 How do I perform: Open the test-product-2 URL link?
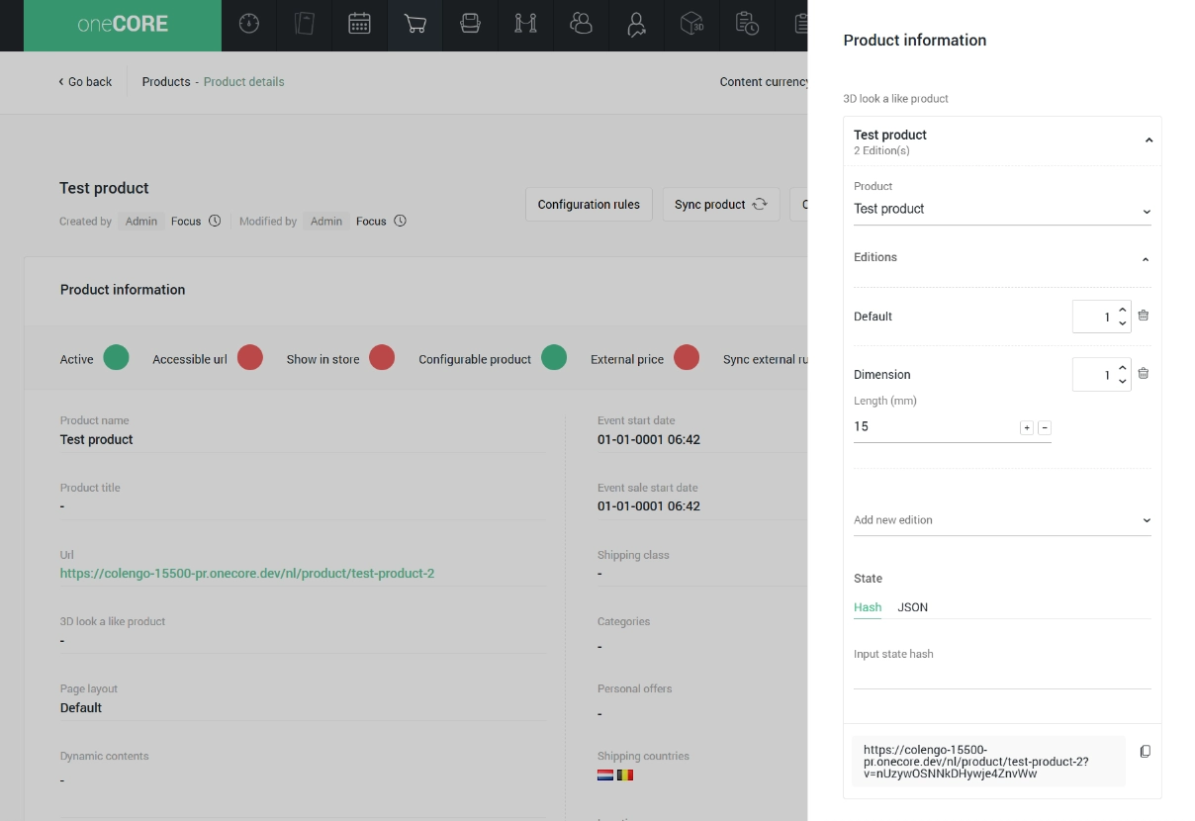pos(247,574)
